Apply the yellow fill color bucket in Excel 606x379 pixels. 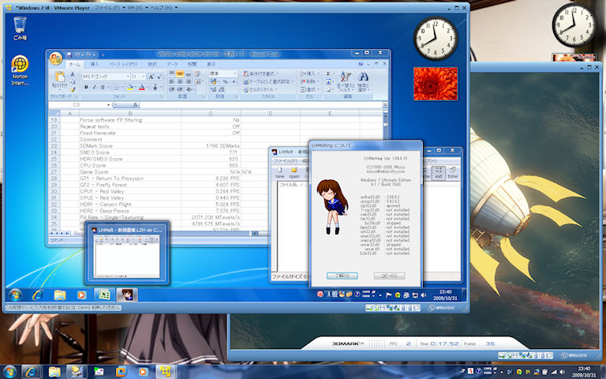point(129,88)
